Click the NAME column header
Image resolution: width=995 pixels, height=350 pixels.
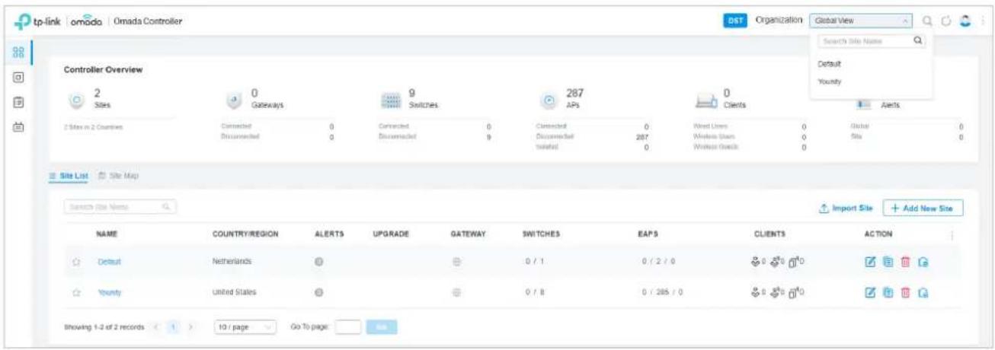(106, 234)
